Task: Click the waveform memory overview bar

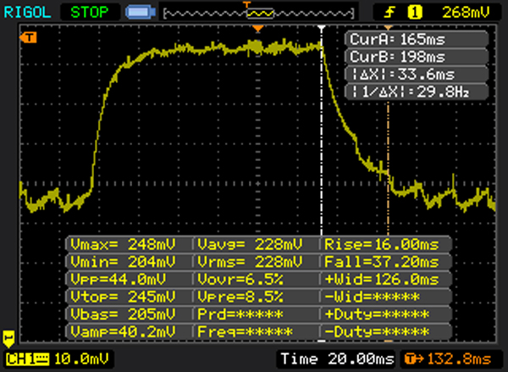Action: (259, 14)
